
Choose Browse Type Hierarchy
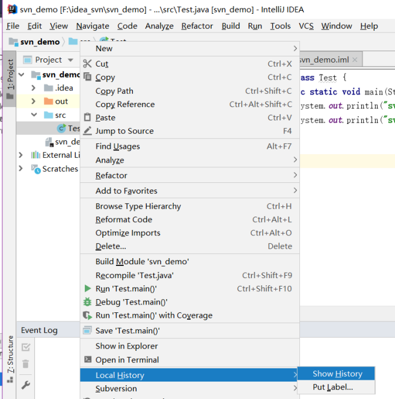(189, 206)
